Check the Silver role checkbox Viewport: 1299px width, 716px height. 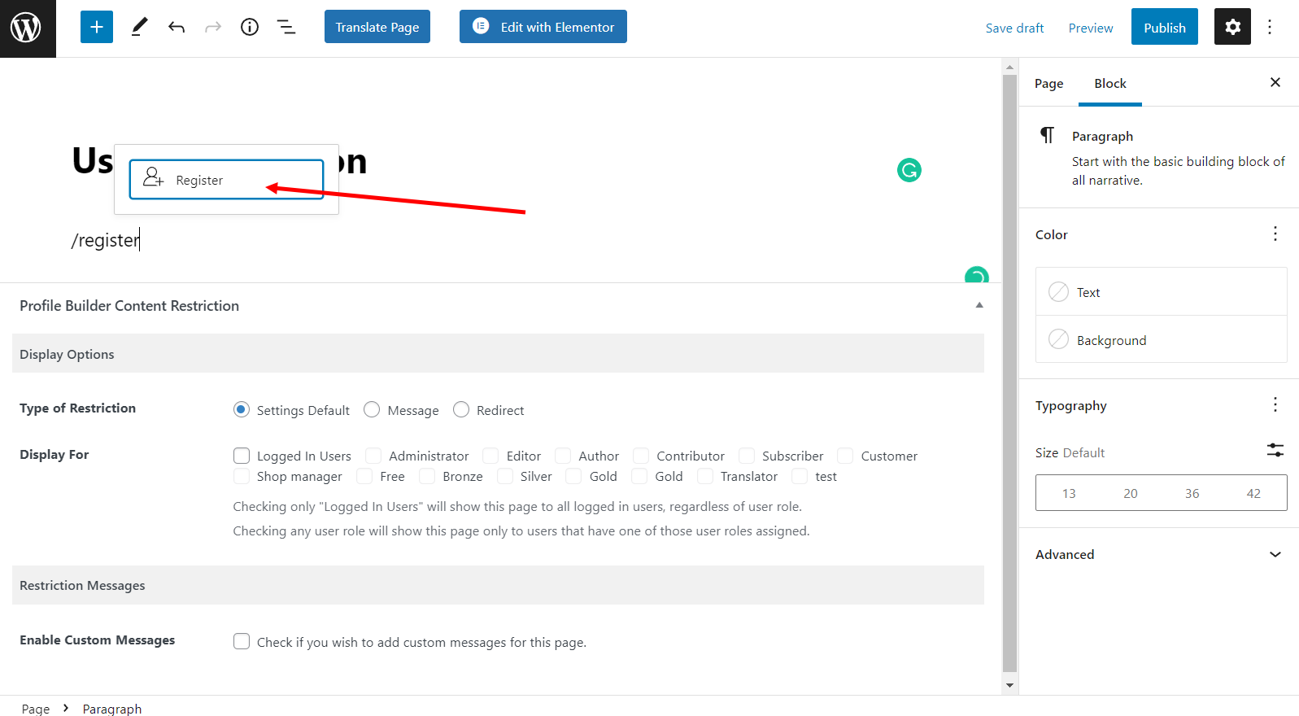coord(505,476)
